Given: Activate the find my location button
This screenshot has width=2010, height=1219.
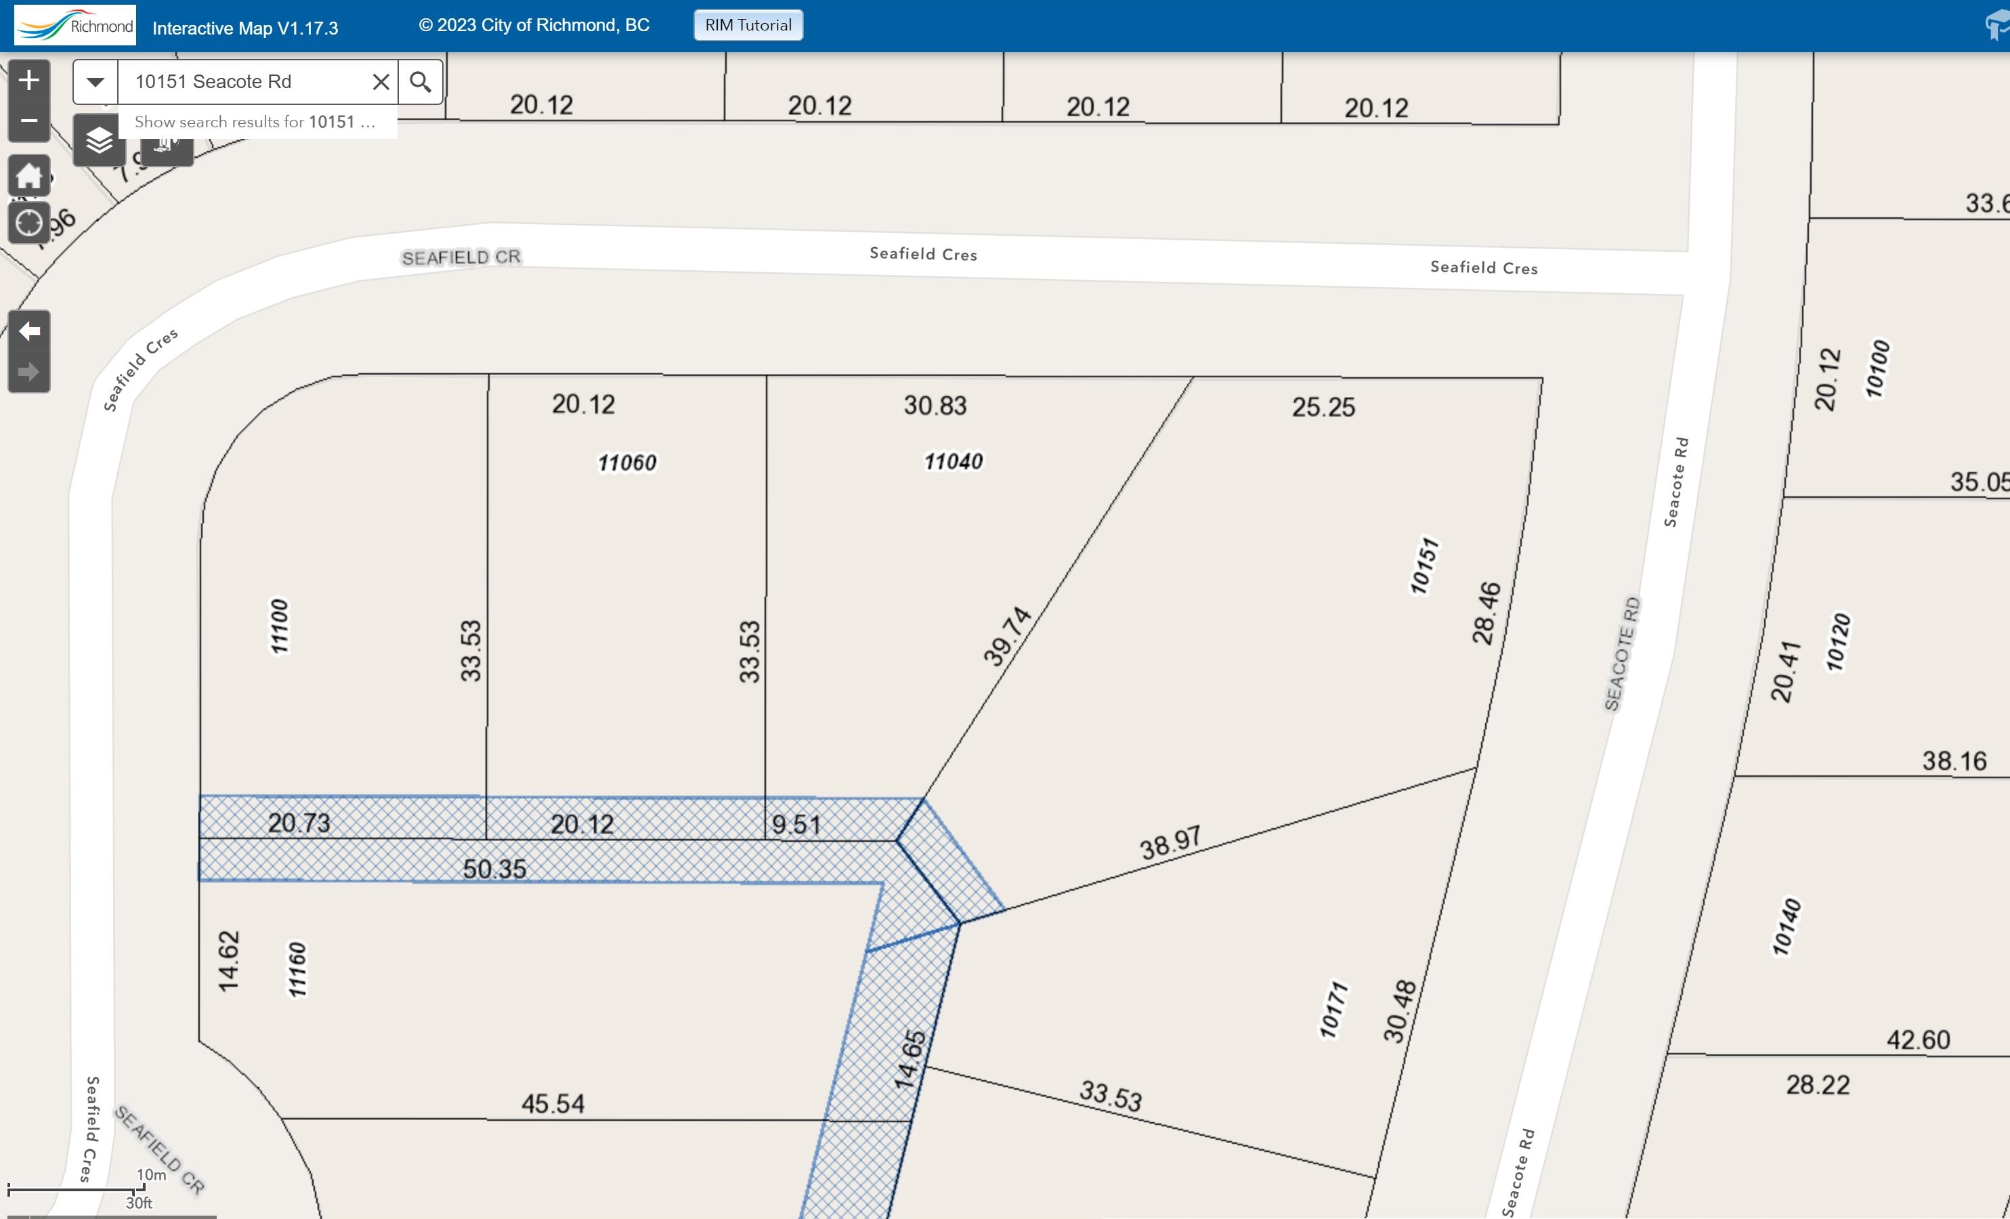Looking at the screenshot, I should coord(28,222).
